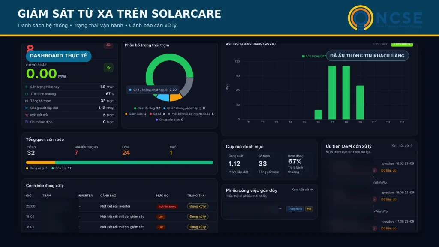Click the purple icon beside Chưa xác định row
This screenshot has width=439, height=247.
pyautogui.click(x=27, y=122)
